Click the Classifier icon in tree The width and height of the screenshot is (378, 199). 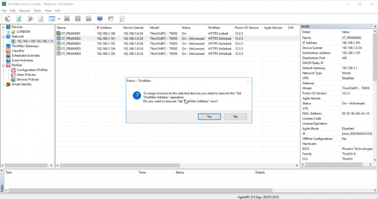8,51
